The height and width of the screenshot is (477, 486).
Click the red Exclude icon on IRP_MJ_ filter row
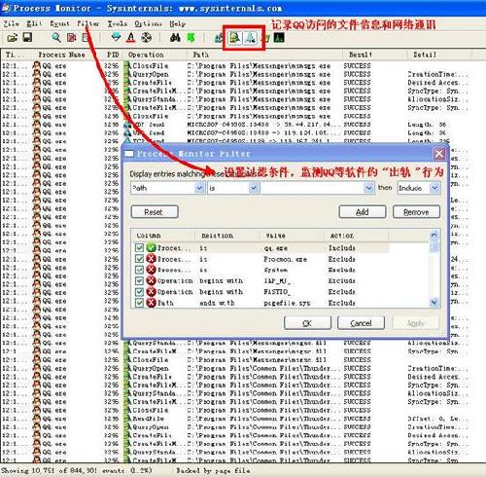(x=151, y=280)
